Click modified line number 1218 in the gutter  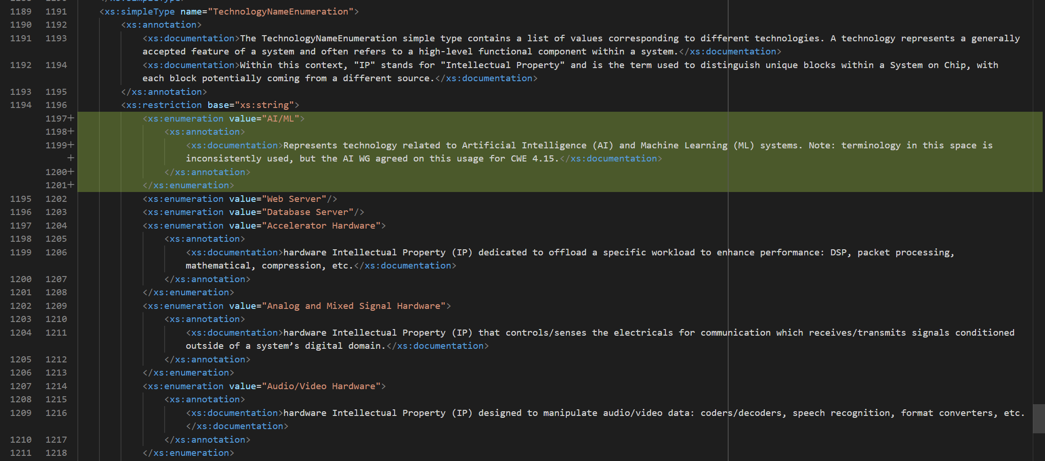pyautogui.click(x=56, y=453)
